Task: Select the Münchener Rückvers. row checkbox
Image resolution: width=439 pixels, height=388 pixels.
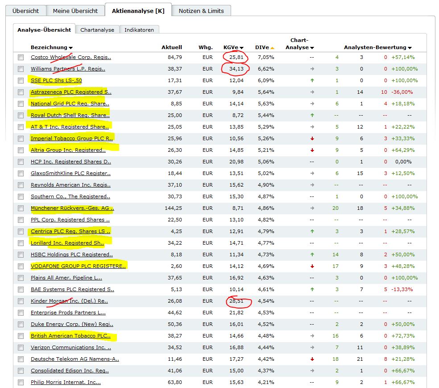Action: [21, 209]
